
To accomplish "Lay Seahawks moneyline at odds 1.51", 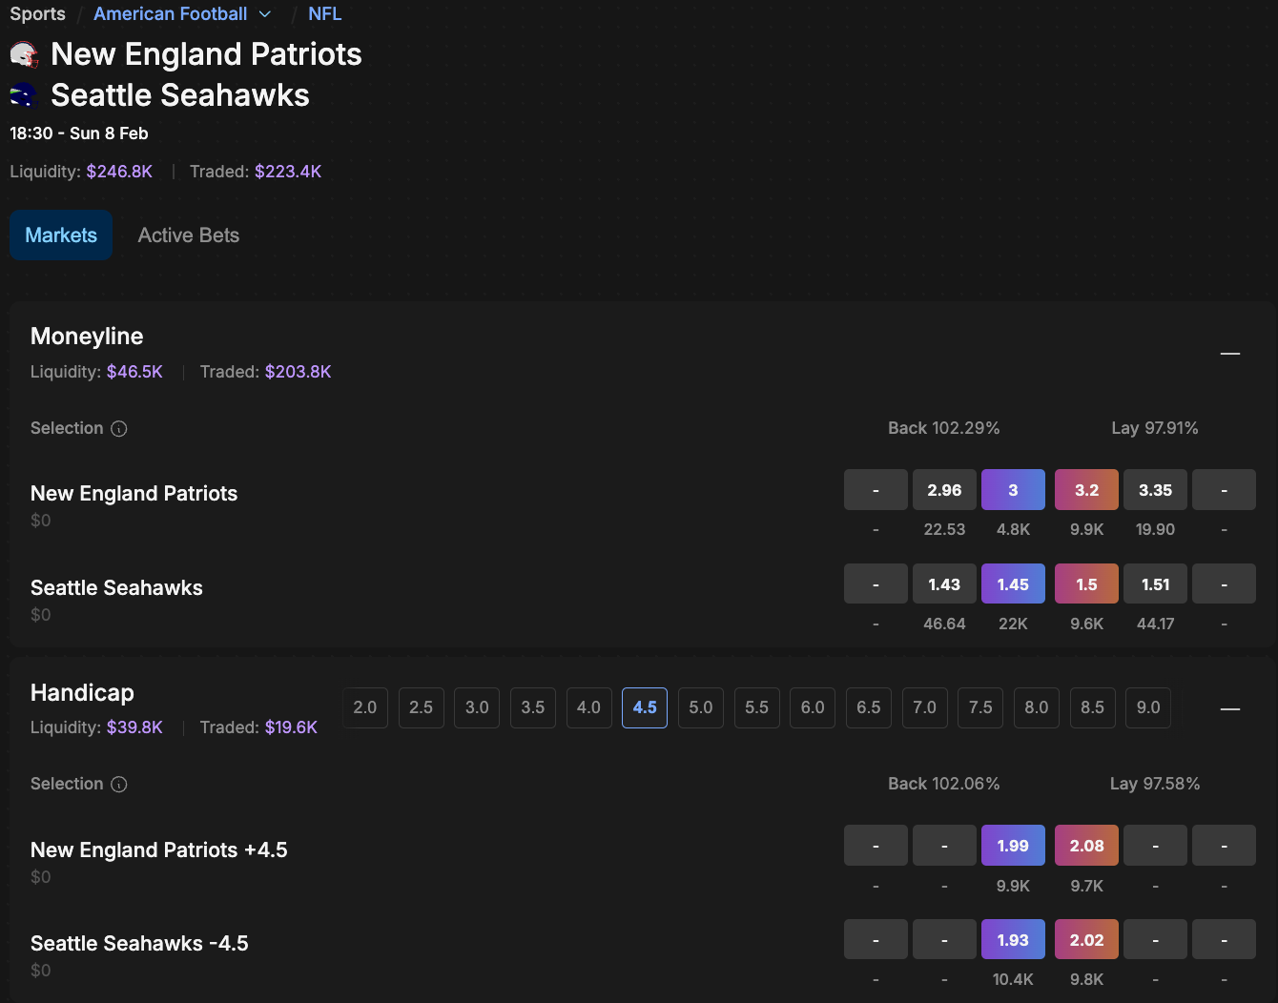I will 1155,584.
